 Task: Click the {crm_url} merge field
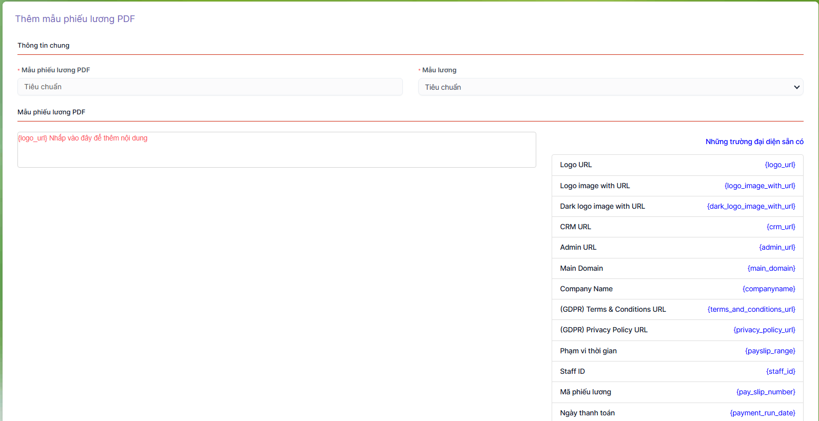(781, 227)
